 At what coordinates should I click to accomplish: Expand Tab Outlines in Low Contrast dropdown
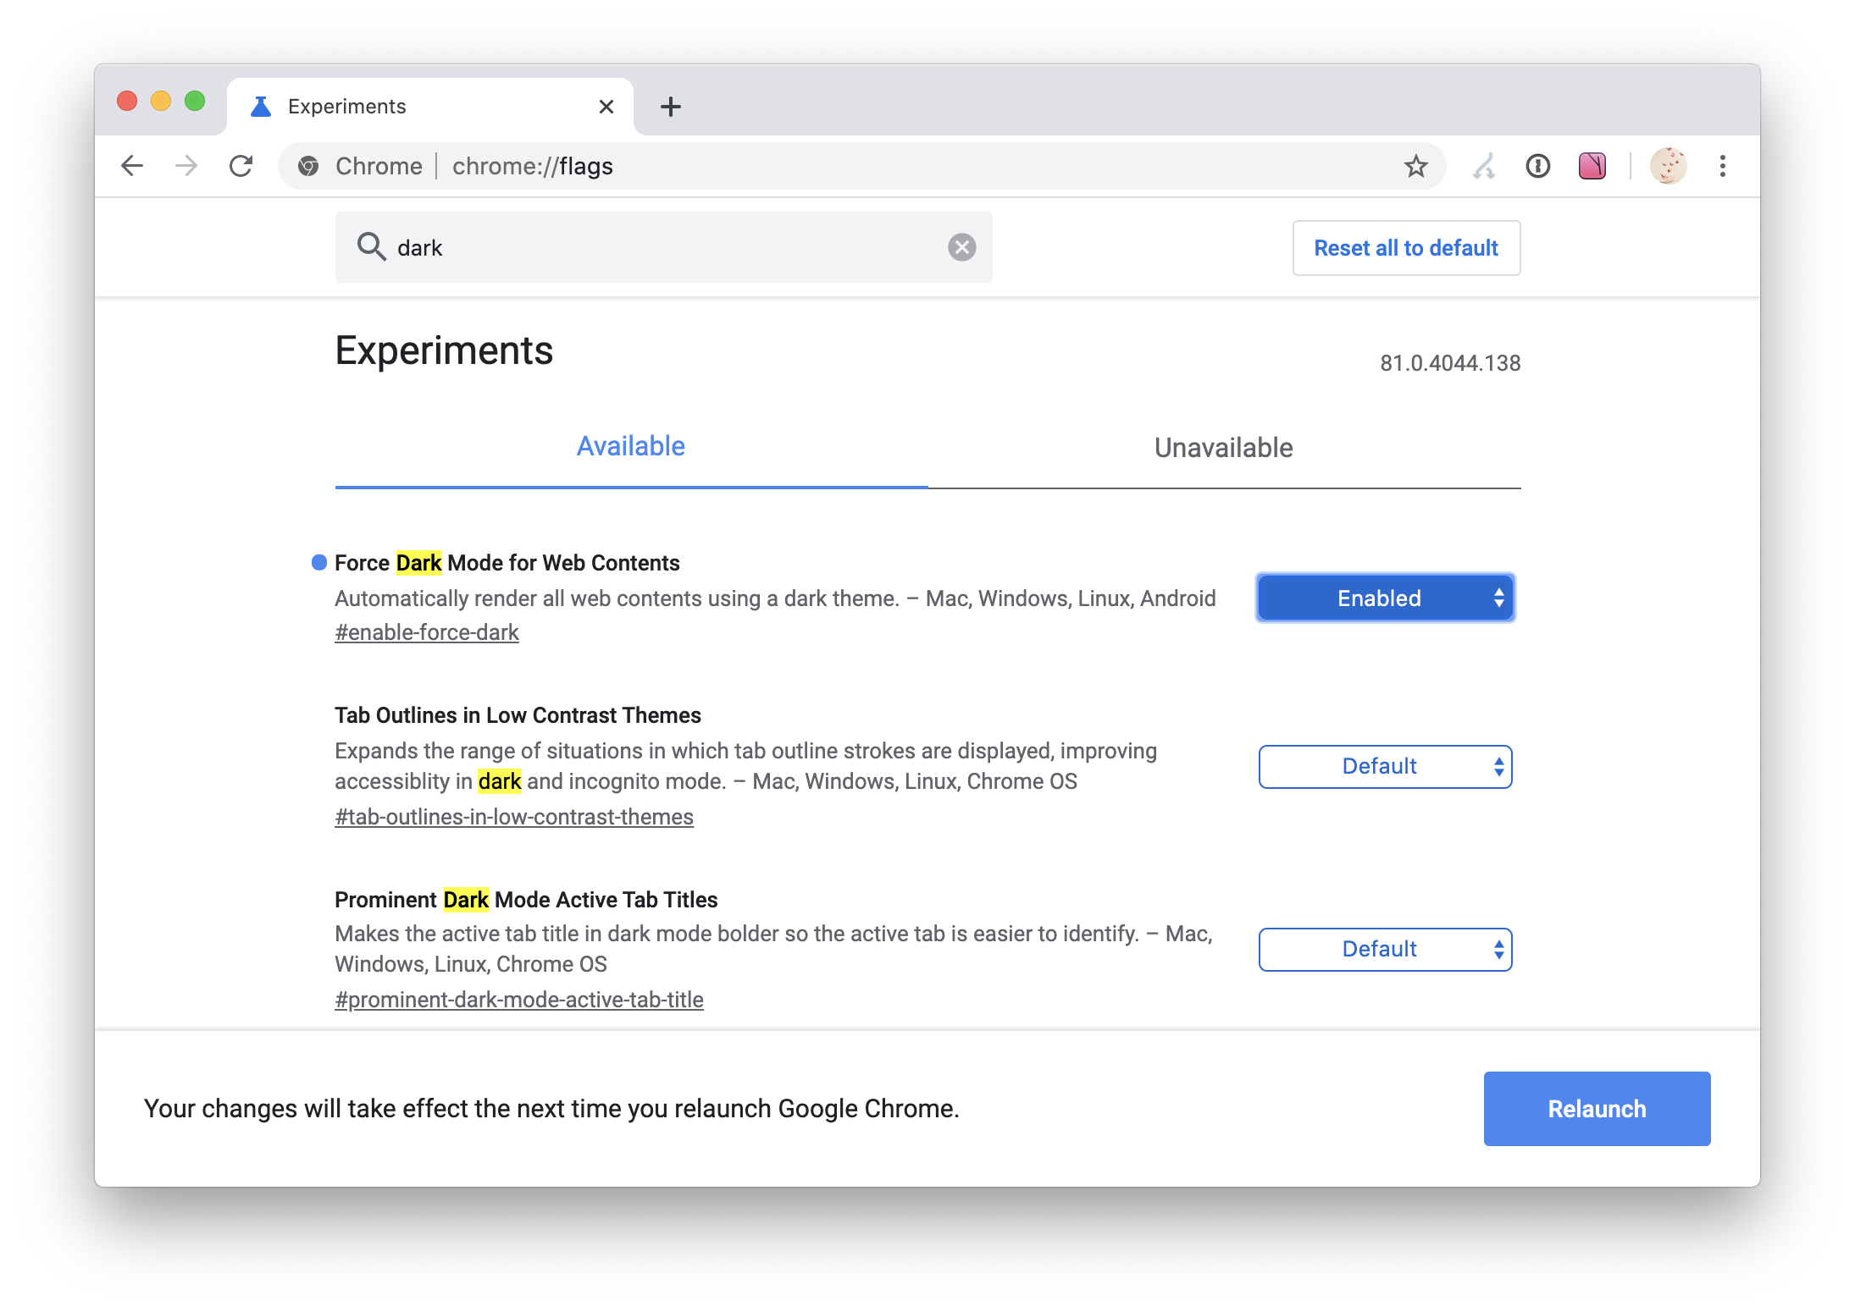(x=1385, y=763)
